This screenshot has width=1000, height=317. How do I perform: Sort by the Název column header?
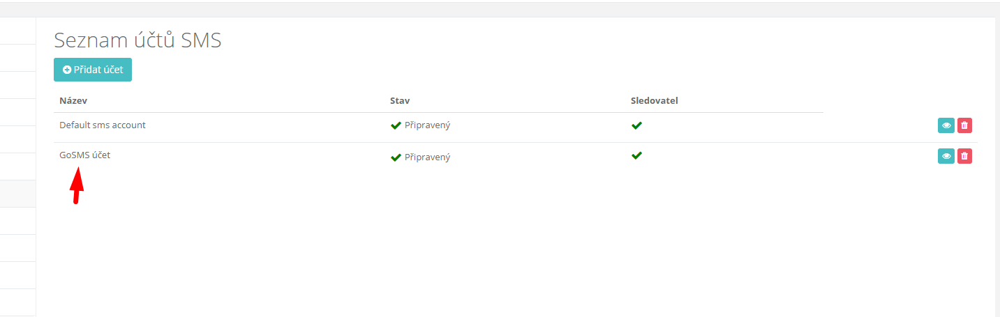point(73,101)
